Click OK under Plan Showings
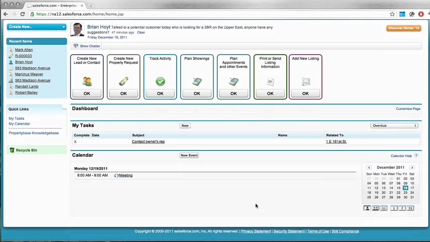 coord(197,93)
